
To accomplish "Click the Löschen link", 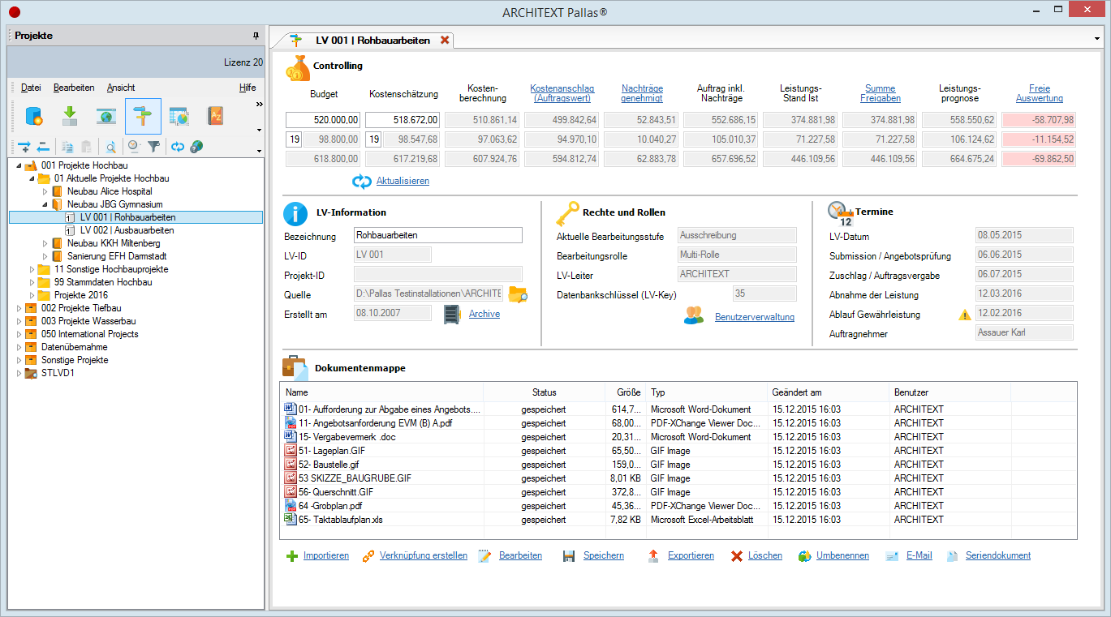I will pyautogui.click(x=765, y=555).
